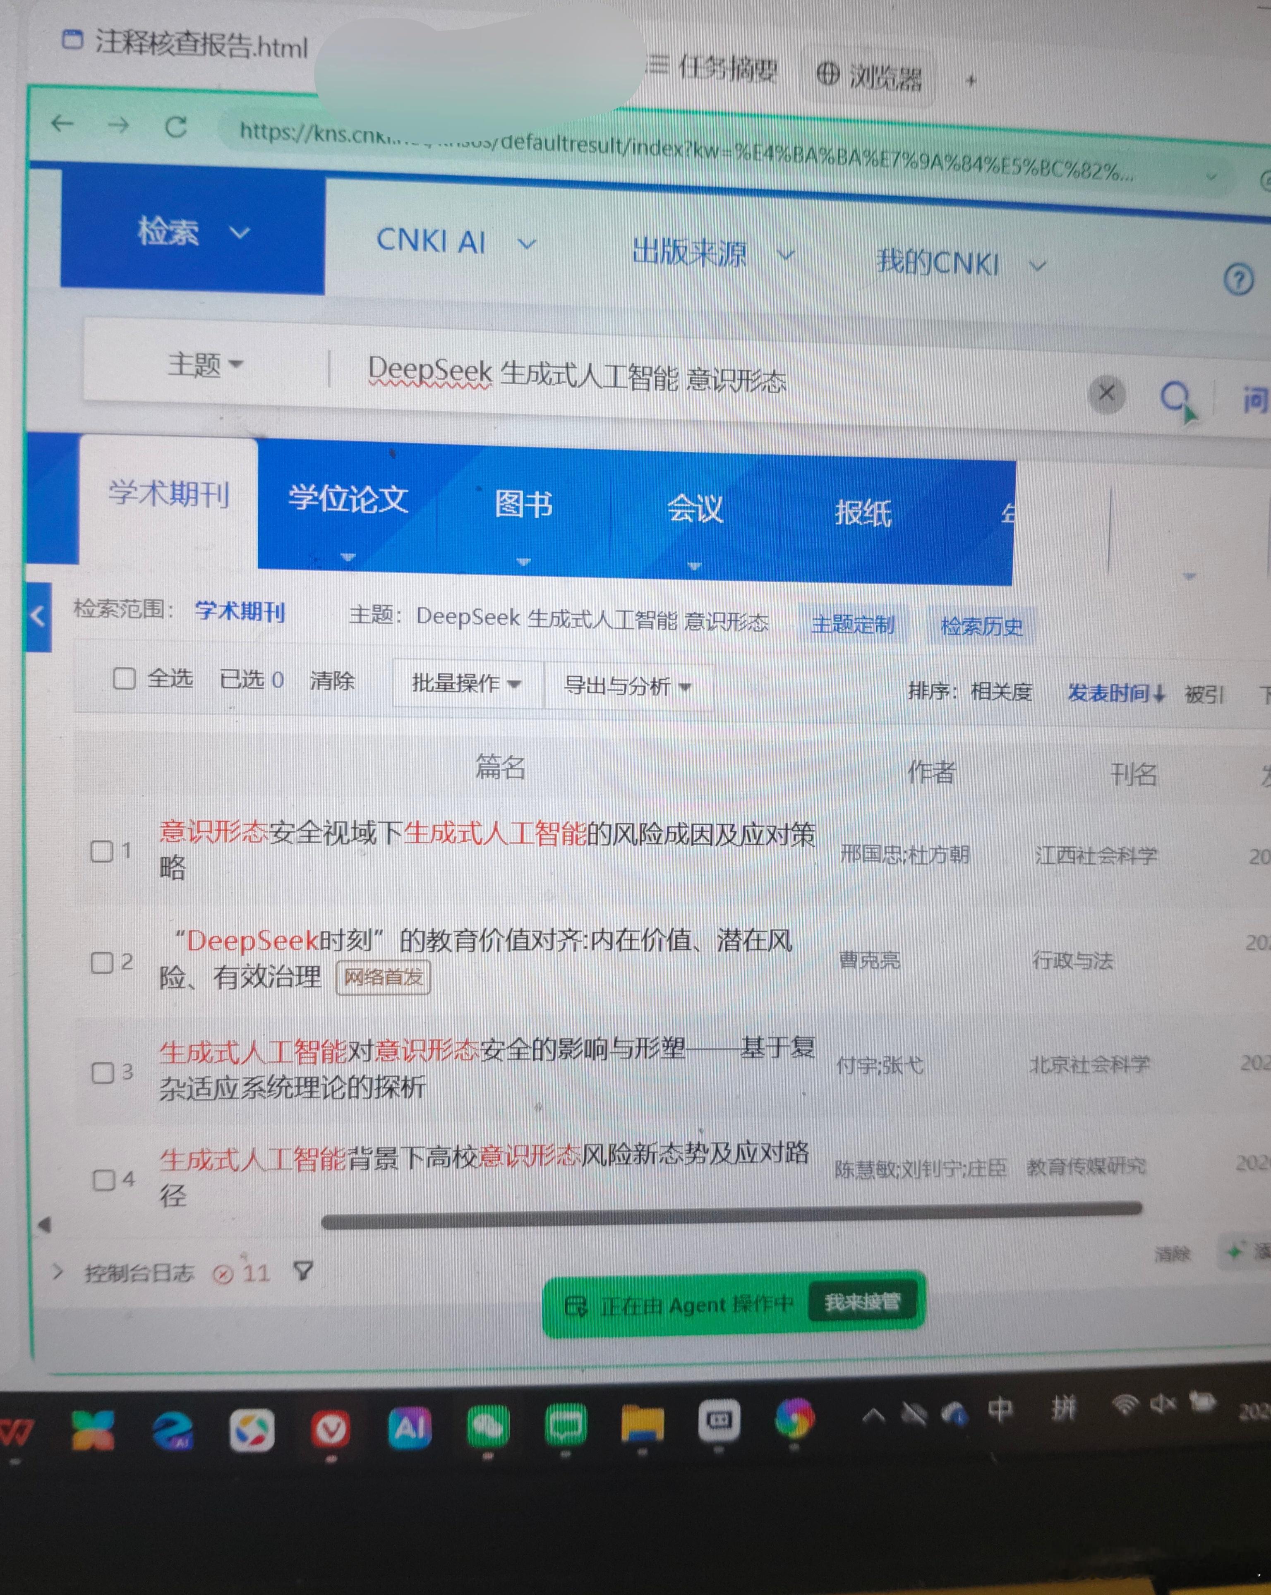1271x1595 pixels.
Task: Click the red error count icon in console bar
Action: tap(223, 1274)
